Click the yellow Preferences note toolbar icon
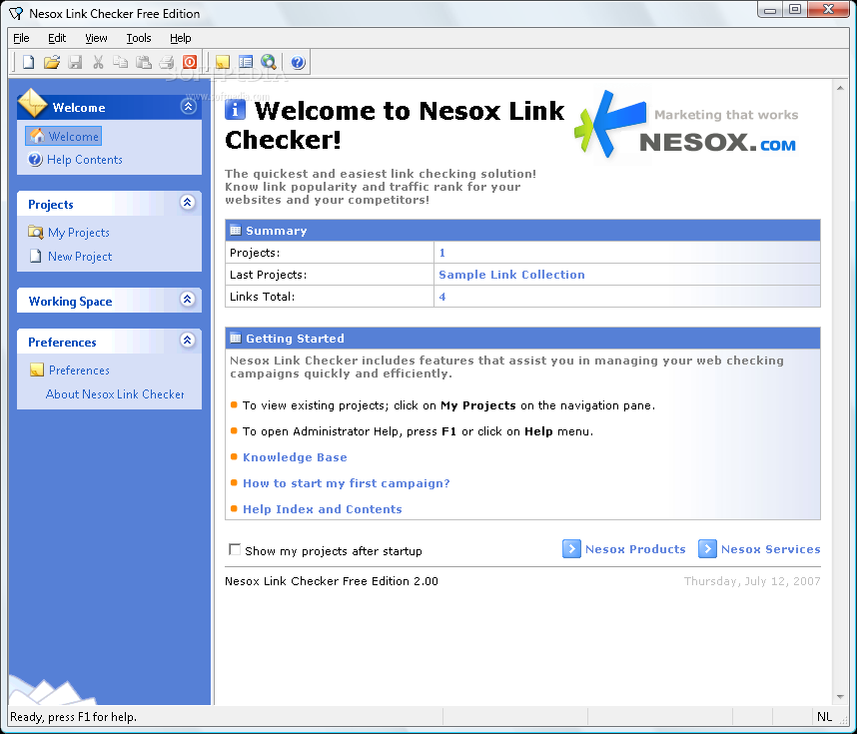Image resolution: width=857 pixels, height=734 pixels. (x=223, y=62)
